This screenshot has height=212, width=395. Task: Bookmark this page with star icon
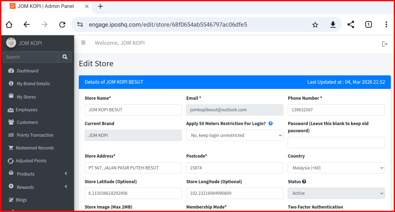point(315,25)
